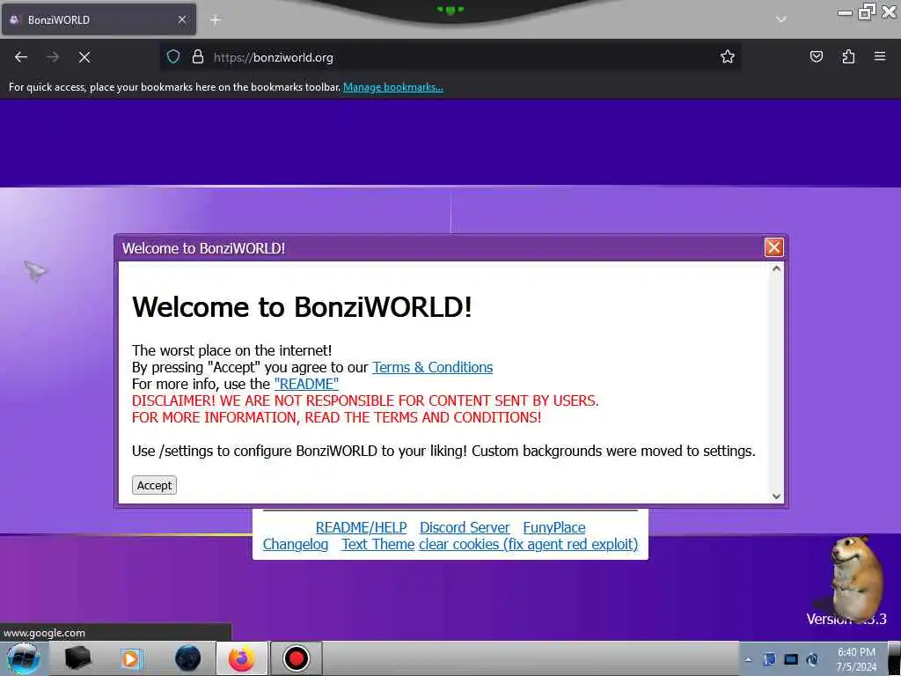Expand the list all tabs chevron
901x676 pixels.
[x=780, y=19]
